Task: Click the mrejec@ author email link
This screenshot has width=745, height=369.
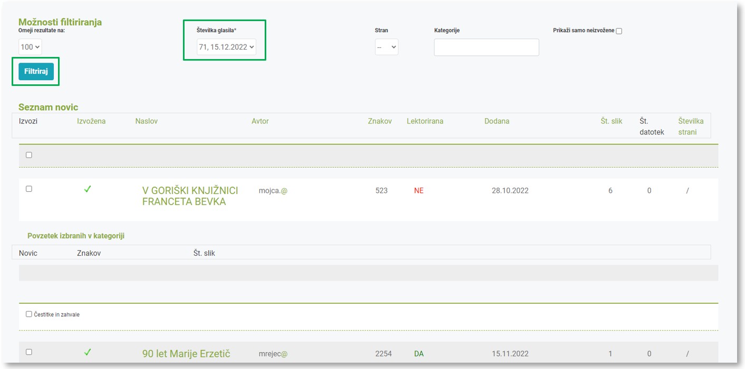Action: click(x=273, y=354)
